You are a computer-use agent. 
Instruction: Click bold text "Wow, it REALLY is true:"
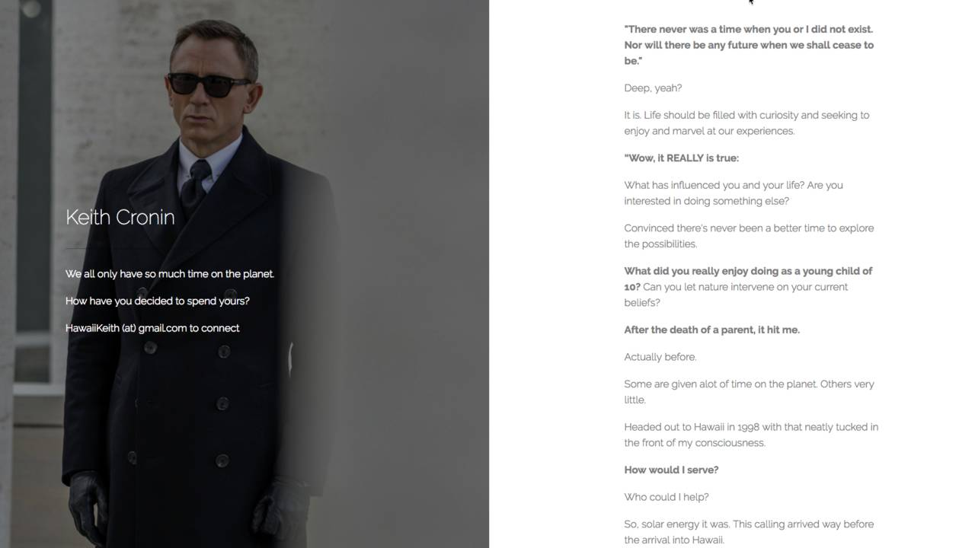click(x=681, y=158)
